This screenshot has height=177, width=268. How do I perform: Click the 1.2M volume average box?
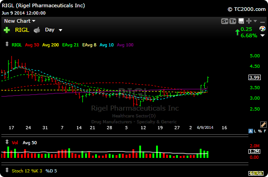pyautogui.click(x=254, y=152)
